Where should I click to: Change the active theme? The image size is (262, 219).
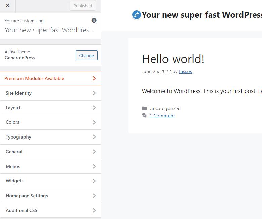(86, 56)
